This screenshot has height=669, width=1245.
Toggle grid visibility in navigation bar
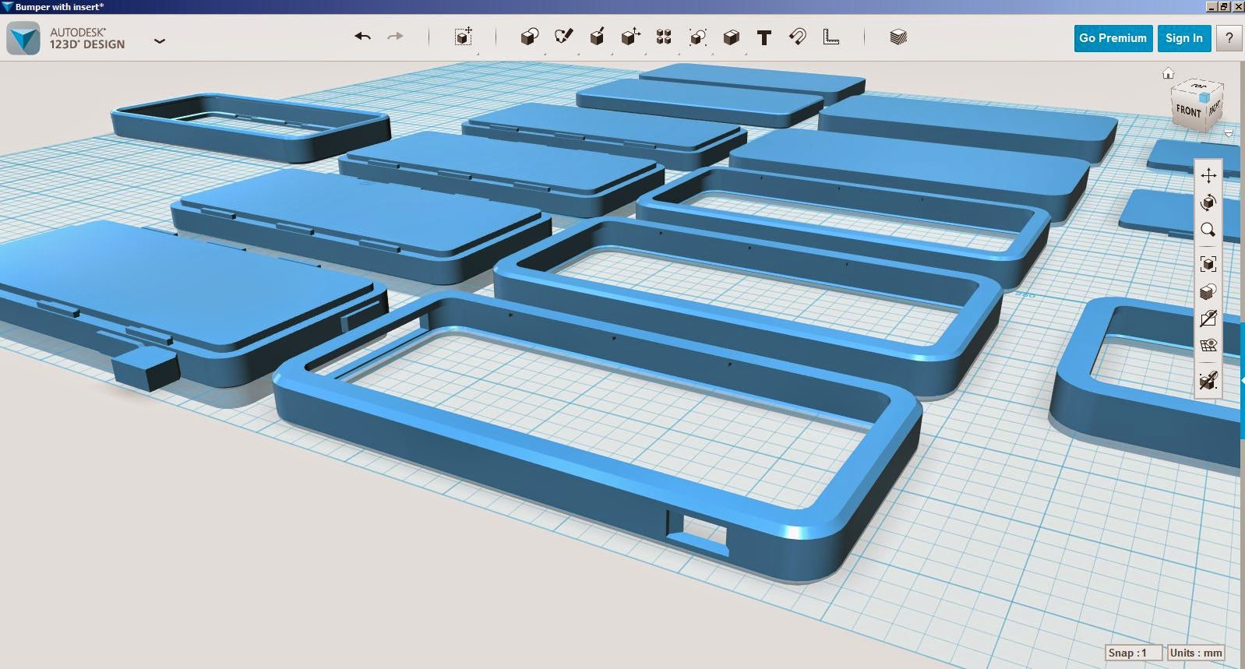tap(1208, 345)
